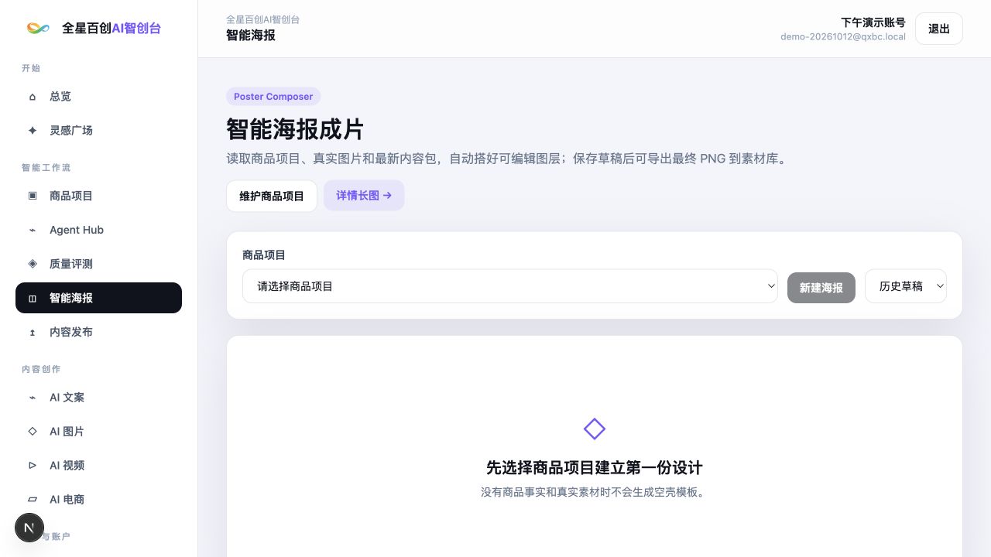Click the 全星百创 infinity logo icon
991x557 pixels.
coord(38,28)
